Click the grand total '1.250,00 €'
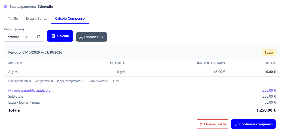The width and height of the screenshot is (284, 136). pos(266,110)
